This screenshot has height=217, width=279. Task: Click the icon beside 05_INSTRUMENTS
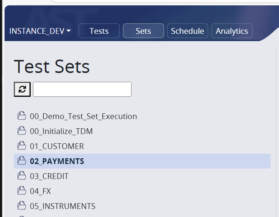[22, 205]
